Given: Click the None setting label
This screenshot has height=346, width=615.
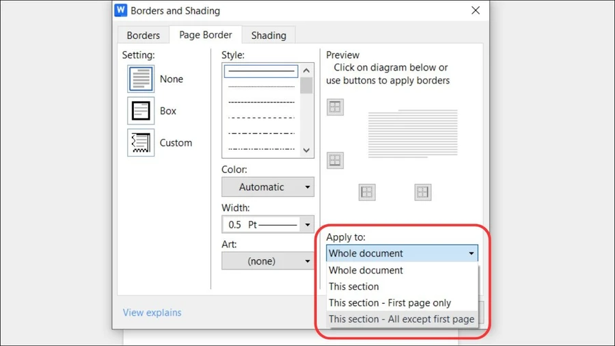Looking at the screenshot, I should (172, 79).
